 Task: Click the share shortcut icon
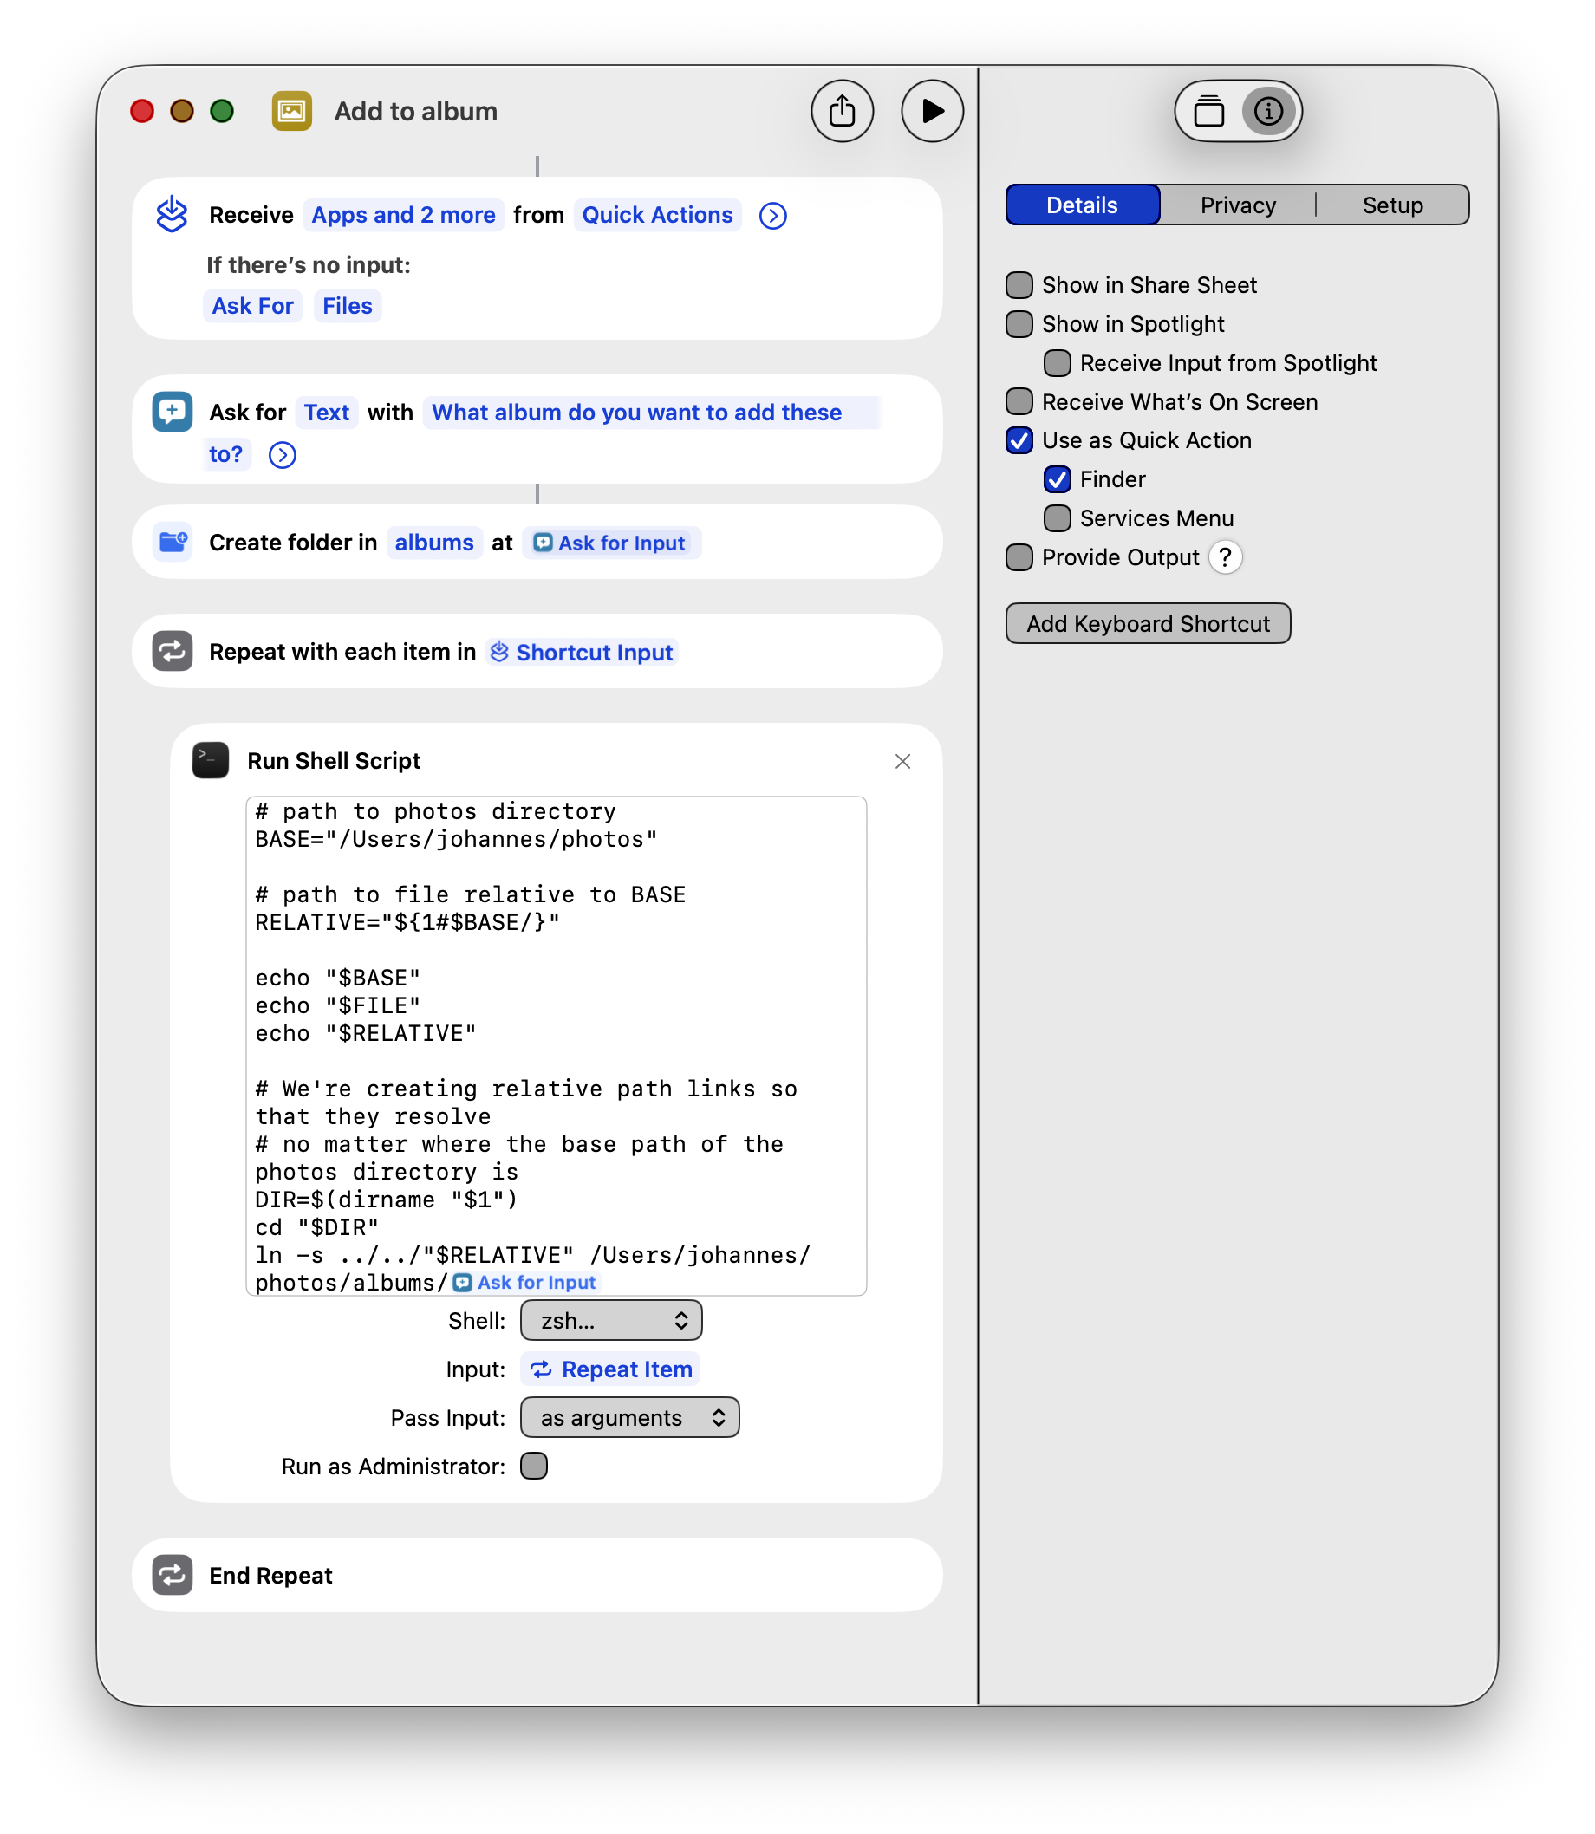point(841,111)
